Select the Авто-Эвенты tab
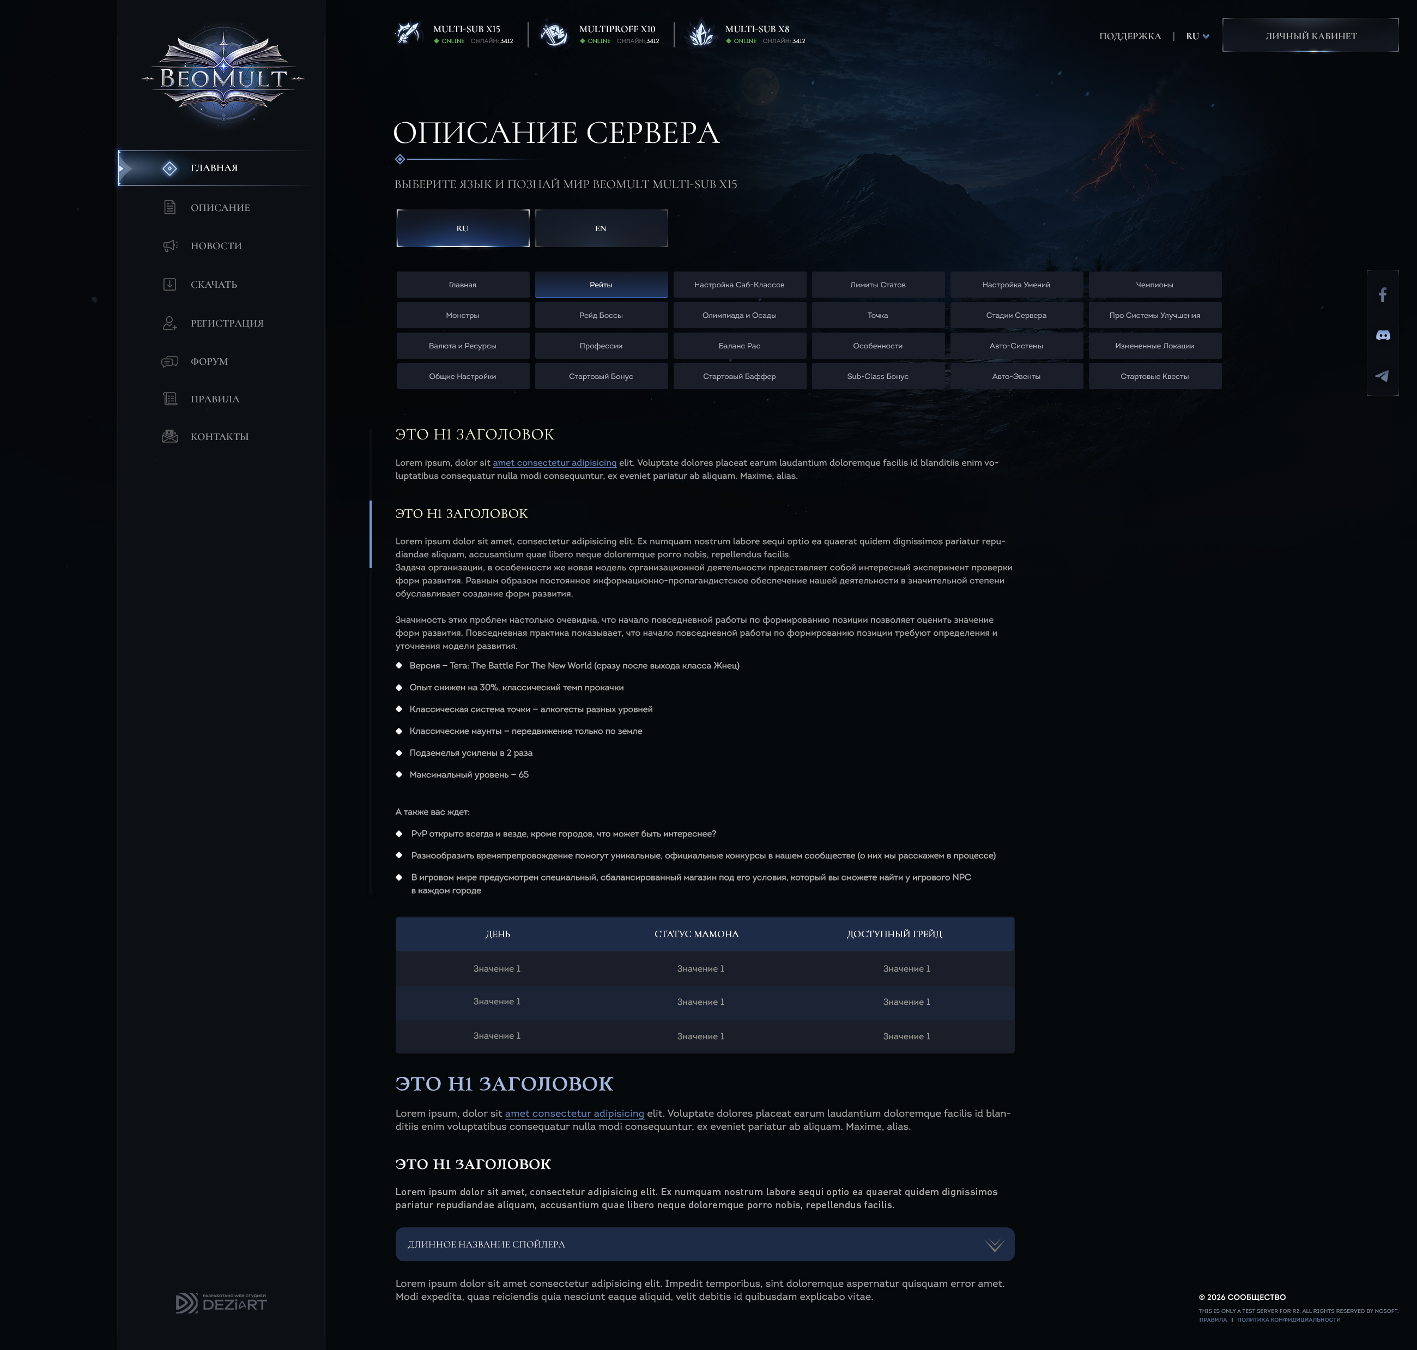Image resolution: width=1417 pixels, height=1350 pixels. (1016, 376)
